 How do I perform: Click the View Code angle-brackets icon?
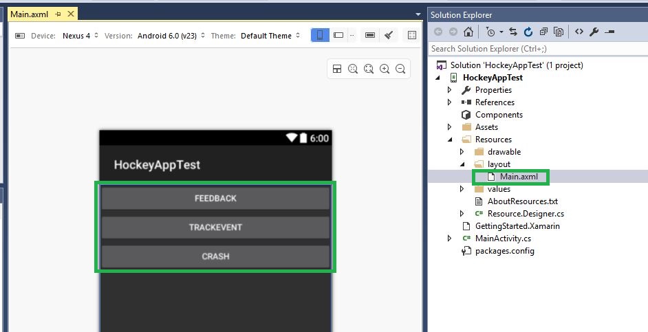[x=579, y=32]
